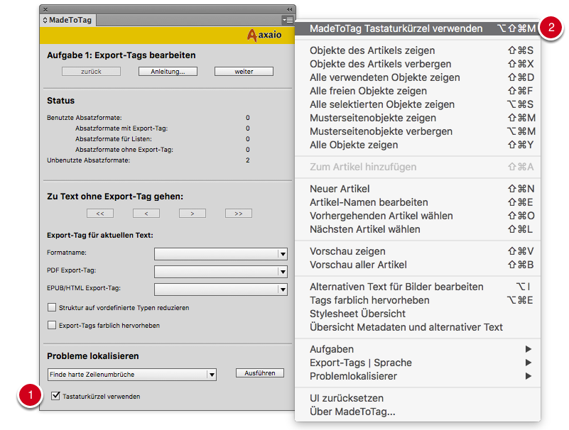Select Vorschau zeigen
Image resolution: width=569 pixels, height=430 pixels.
pos(417,251)
